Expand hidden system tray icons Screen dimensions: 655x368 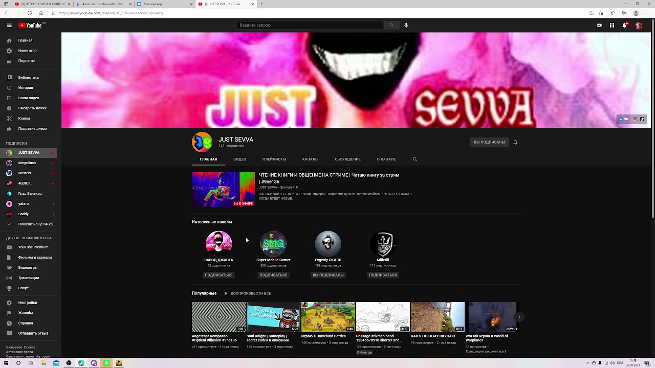pyautogui.click(x=587, y=363)
